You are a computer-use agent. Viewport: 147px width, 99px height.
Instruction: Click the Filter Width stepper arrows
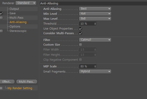(95, 50)
